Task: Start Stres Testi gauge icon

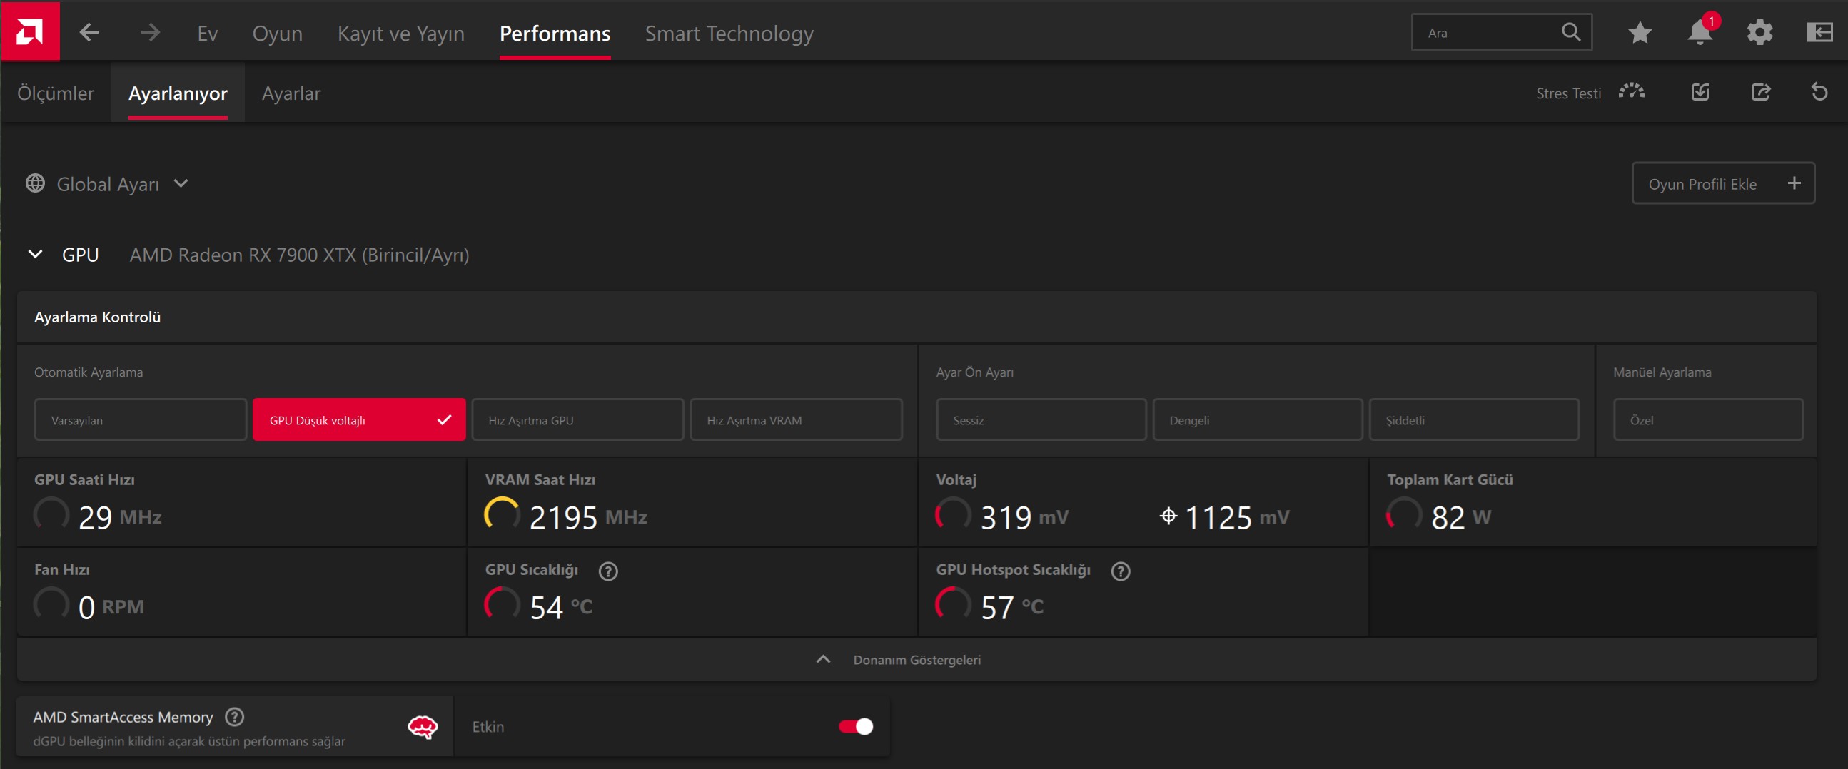Action: click(1630, 92)
